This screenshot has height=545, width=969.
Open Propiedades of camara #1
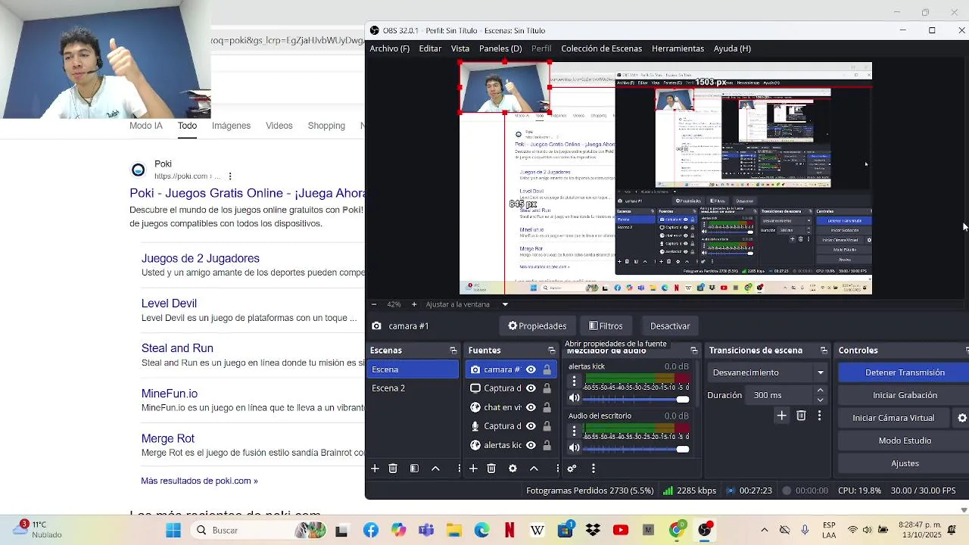[537, 326]
